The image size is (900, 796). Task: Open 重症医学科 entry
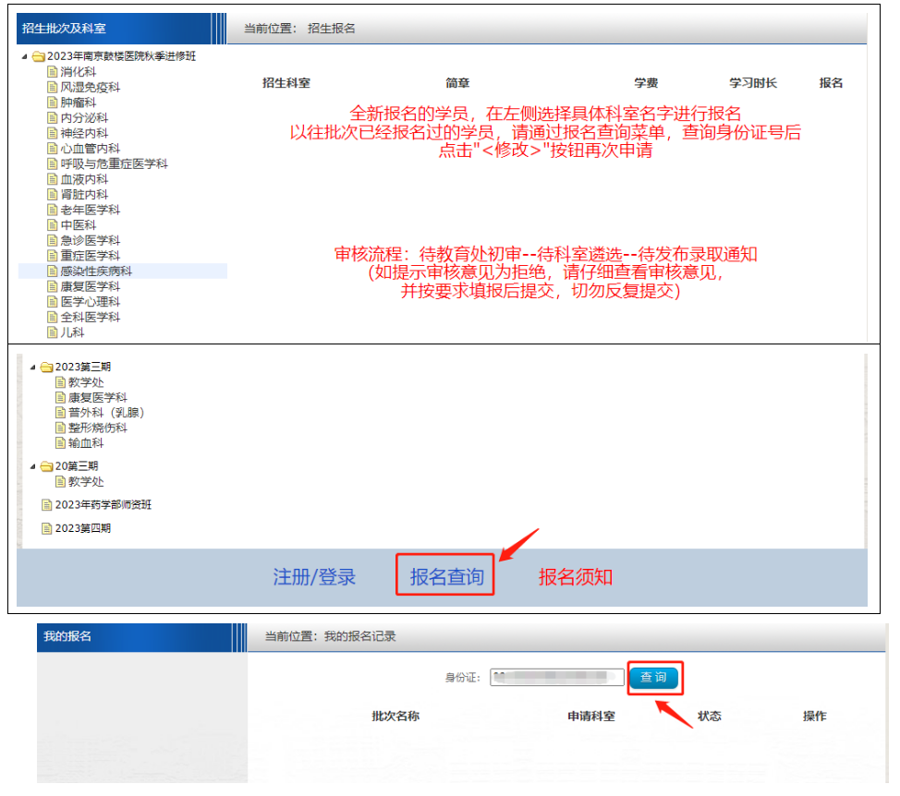[91, 256]
